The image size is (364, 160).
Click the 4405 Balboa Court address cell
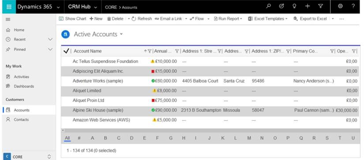click(200, 81)
